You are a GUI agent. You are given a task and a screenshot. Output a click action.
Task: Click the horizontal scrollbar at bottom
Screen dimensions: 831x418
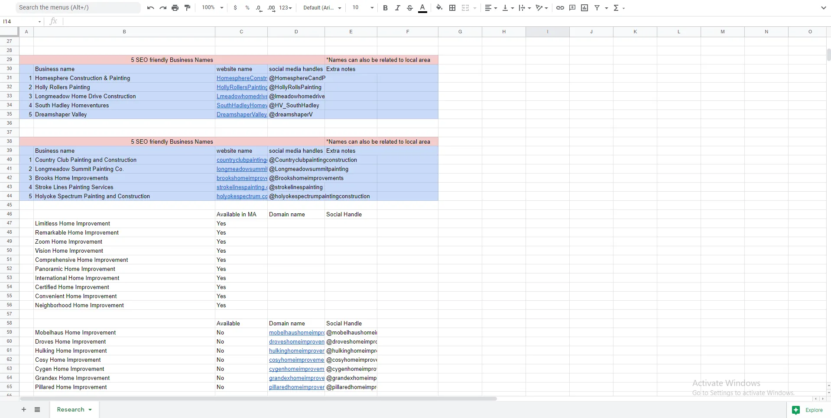258,399
